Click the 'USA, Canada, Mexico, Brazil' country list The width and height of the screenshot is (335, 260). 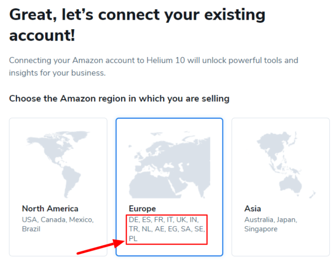[x=58, y=224]
